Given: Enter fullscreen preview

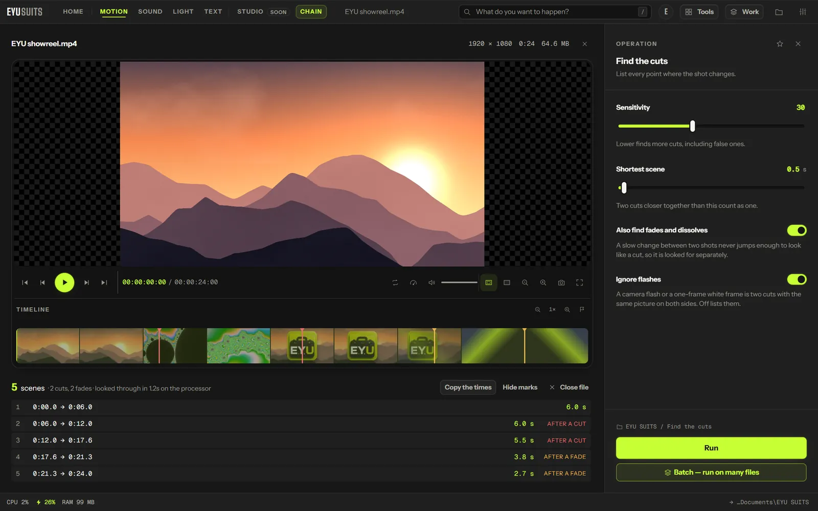Looking at the screenshot, I should point(580,283).
